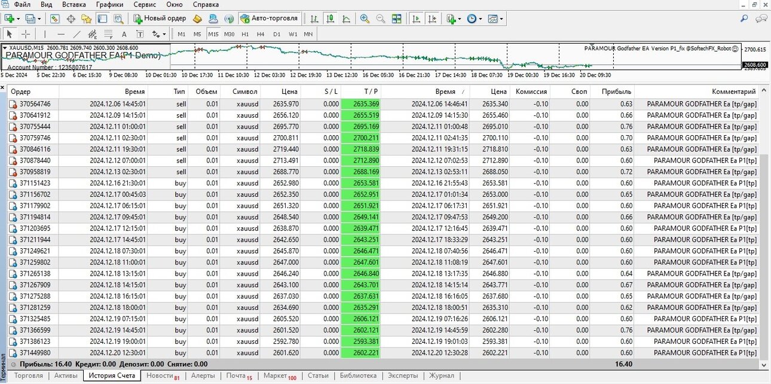Open the XAUUSD,M15 chart title triangle
Screen dimensions: 771x384
[x=5, y=48]
